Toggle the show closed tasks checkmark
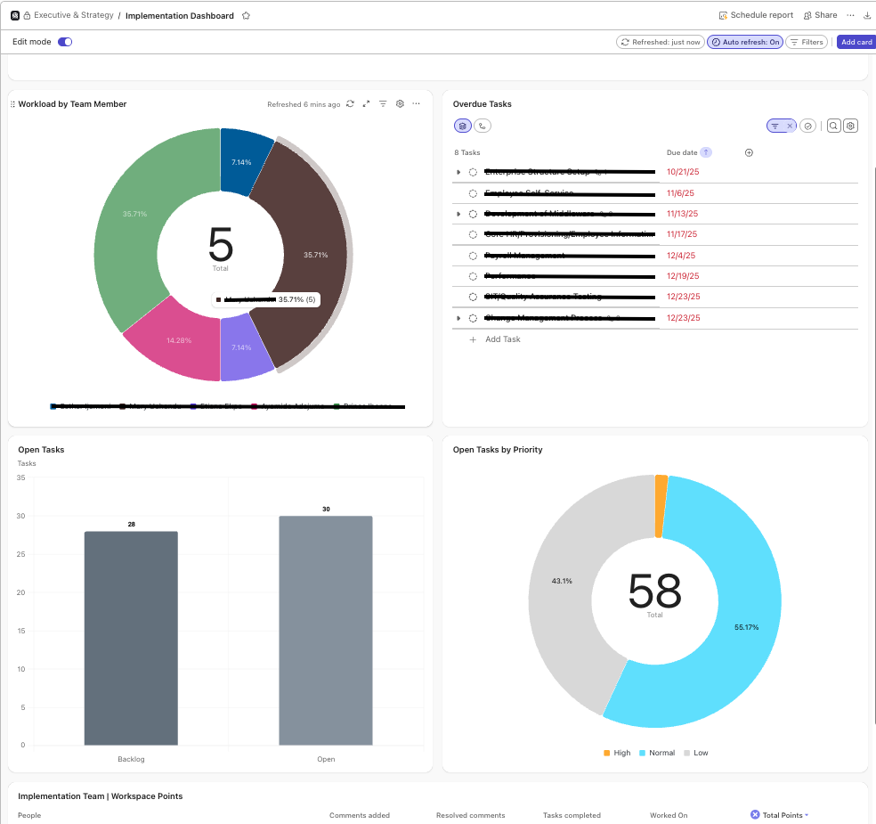 click(x=808, y=126)
